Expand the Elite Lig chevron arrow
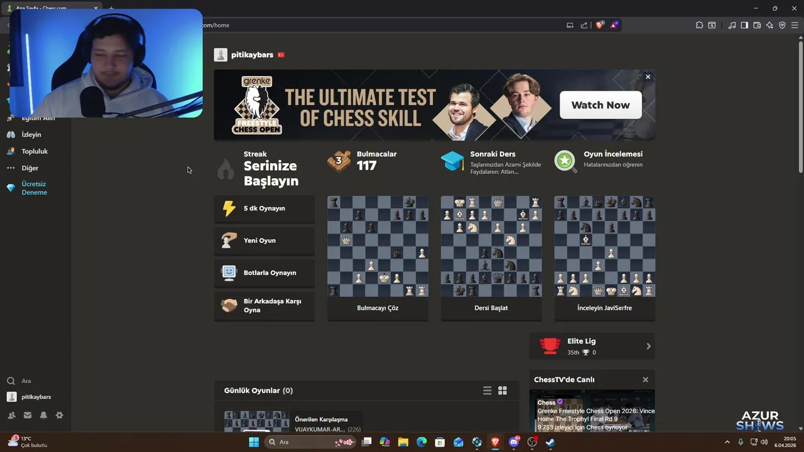 [648, 346]
